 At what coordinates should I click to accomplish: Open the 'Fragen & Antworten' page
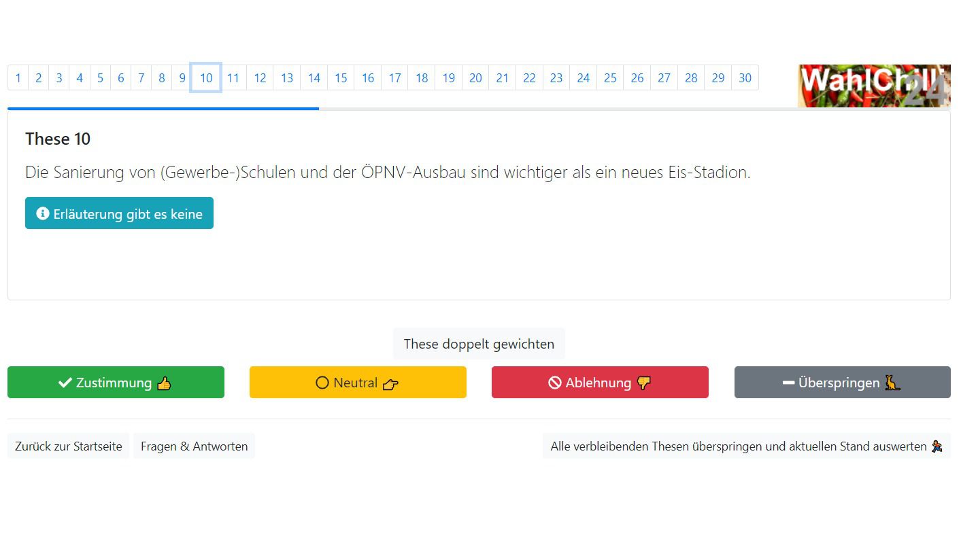(x=194, y=446)
